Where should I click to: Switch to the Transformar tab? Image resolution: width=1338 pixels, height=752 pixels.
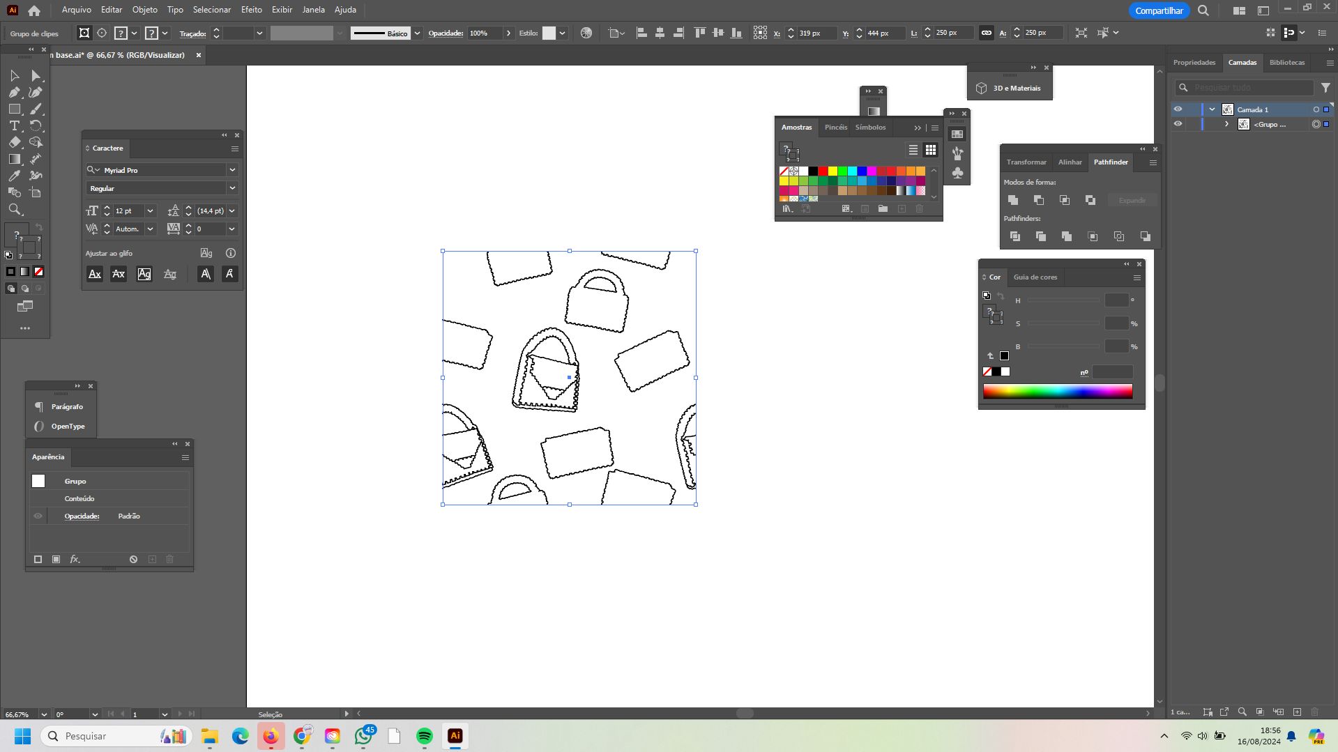pos(1026,162)
